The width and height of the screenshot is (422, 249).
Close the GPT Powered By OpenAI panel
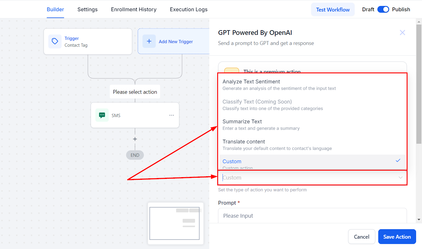point(402,33)
